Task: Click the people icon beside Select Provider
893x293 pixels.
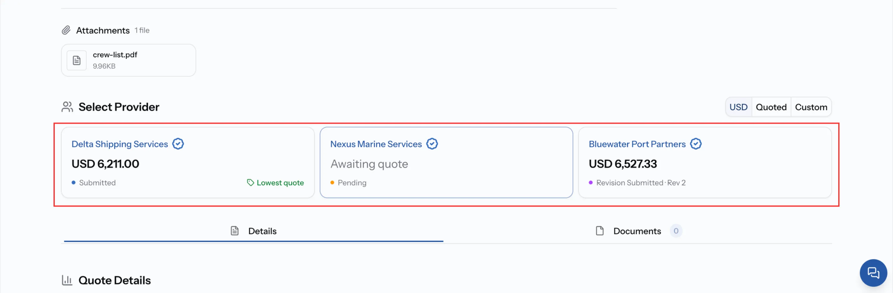Action: pyautogui.click(x=67, y=107)
